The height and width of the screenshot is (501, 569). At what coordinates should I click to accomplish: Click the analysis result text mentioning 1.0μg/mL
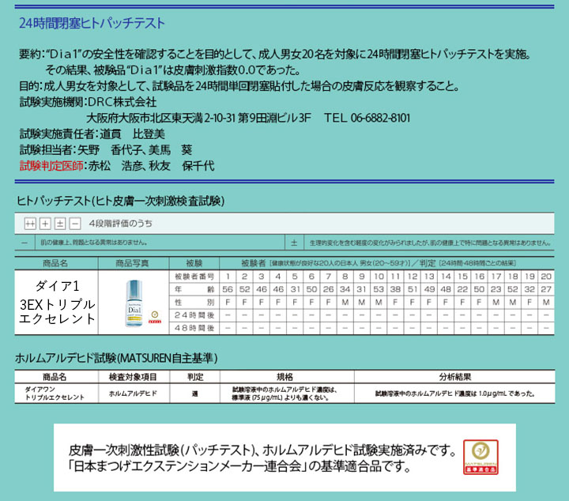click(454, 394)
